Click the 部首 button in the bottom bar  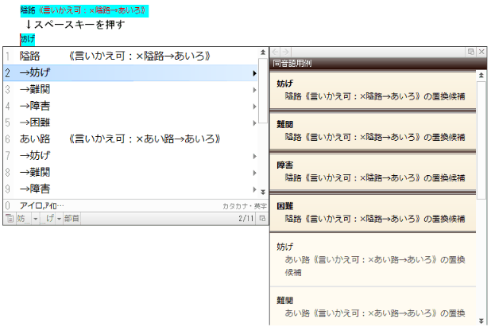tap(72, 218)
